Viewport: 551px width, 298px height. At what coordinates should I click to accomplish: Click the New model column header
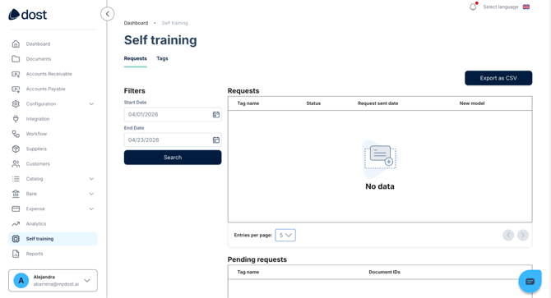tap(472, 103)
